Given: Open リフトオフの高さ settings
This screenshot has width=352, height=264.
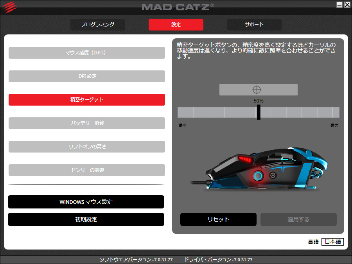Looking at the screenshot, I should click(87, 147).
